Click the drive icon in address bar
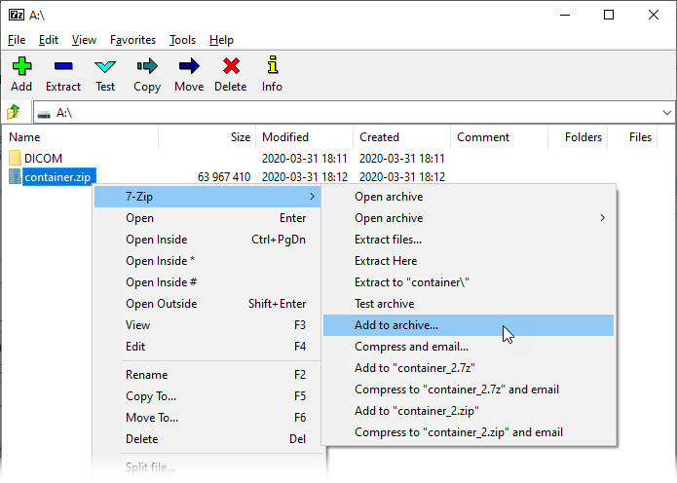The height and width of the screenshot is (483, 677). point(44,114)
